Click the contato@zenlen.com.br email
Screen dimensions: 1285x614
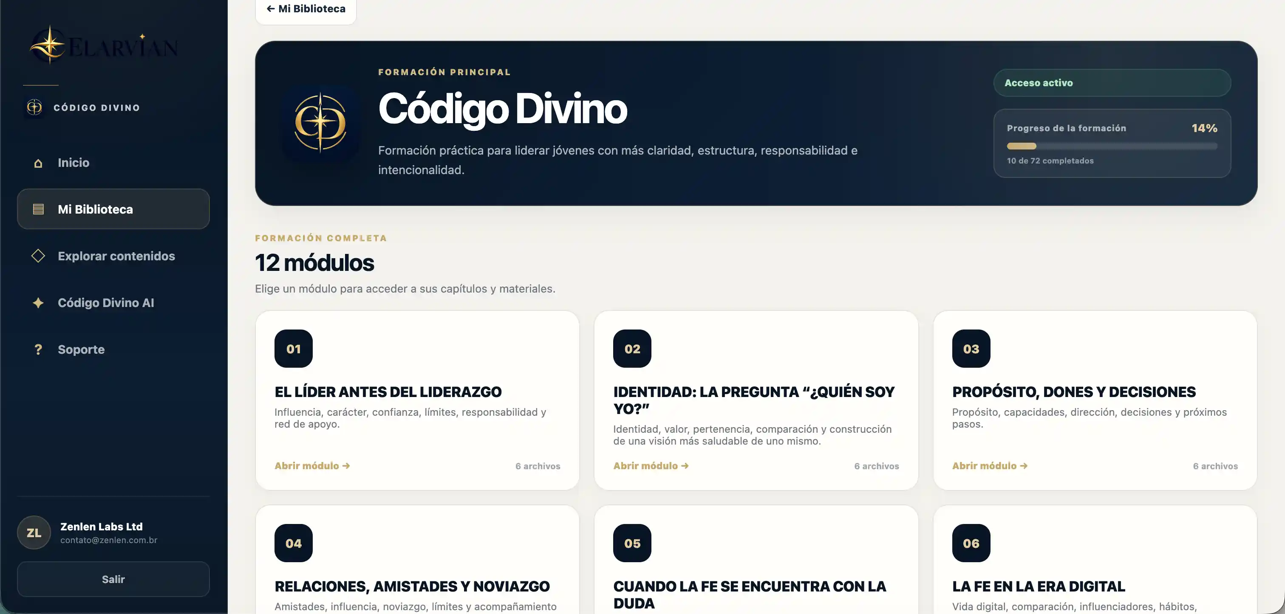[x=109, y=540]
